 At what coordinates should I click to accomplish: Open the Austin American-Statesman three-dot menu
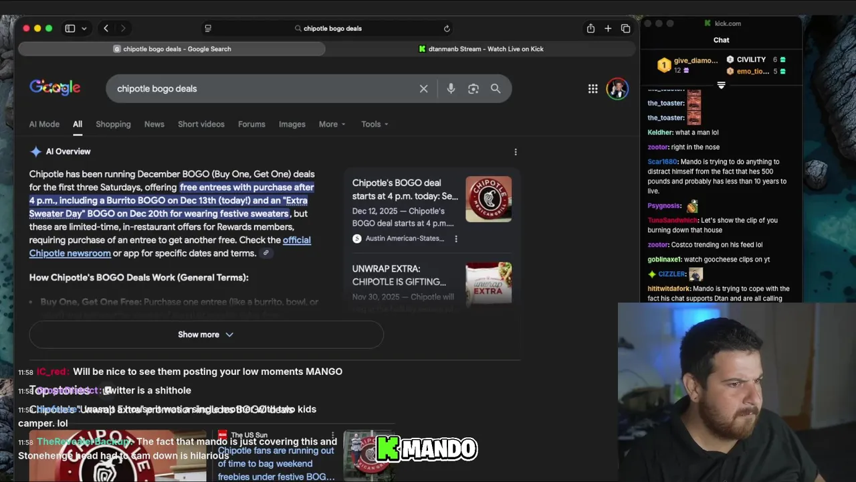tap(456, 238)
